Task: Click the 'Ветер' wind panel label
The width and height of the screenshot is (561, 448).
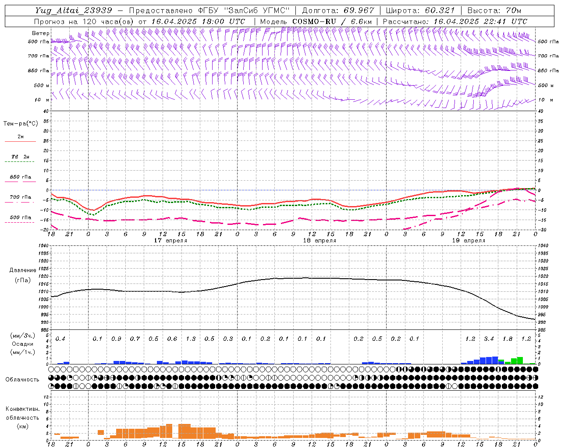Action: pyautogui.click(x=40, y=33)
